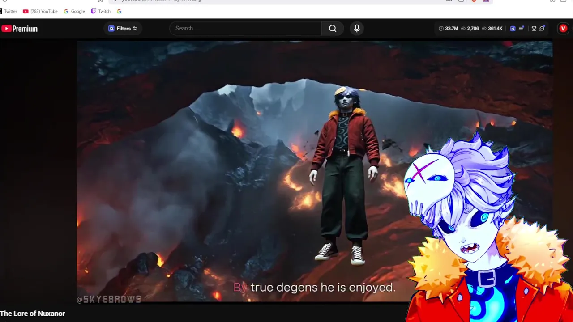
Task: Open the YouTube Premium home logo
Action: pyautogui.click(x=19, y=29)
